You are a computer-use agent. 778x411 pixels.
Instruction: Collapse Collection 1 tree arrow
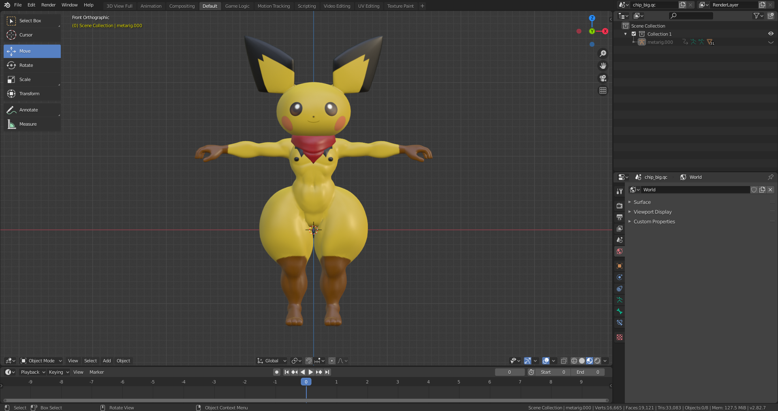click(x=626, y=34)
